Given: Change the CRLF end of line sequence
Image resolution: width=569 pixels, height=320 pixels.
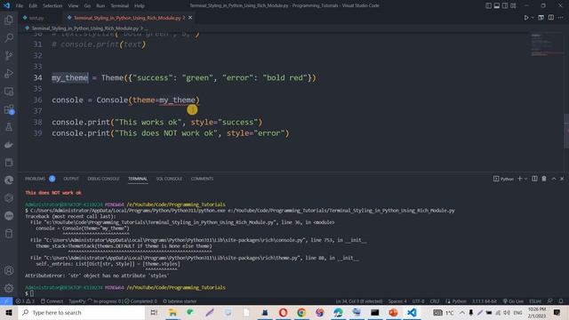Looking at the screenshot, I should coord(435,301).
